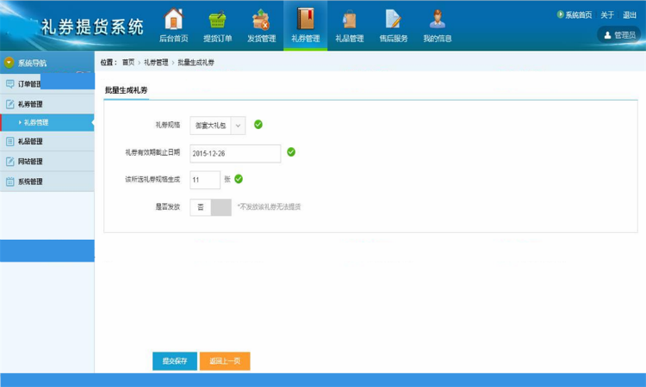Collapse the 系统导航 sidebar header
The image size is (646, 387).
pos(9,63)
